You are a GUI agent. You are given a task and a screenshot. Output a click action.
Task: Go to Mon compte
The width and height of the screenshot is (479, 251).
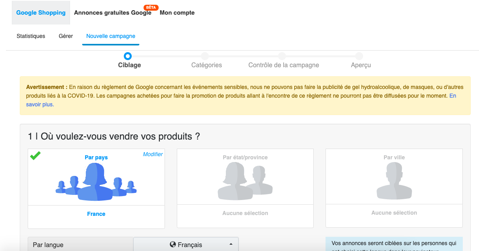[177, 13]
